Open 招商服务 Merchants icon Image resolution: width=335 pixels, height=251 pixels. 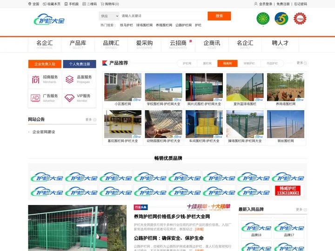(36, 79)
